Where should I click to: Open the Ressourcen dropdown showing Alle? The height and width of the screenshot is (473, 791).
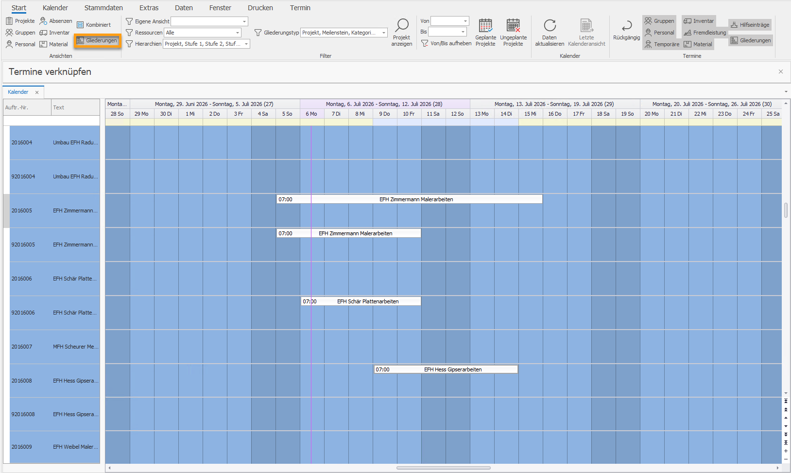(x=237, y=33)
